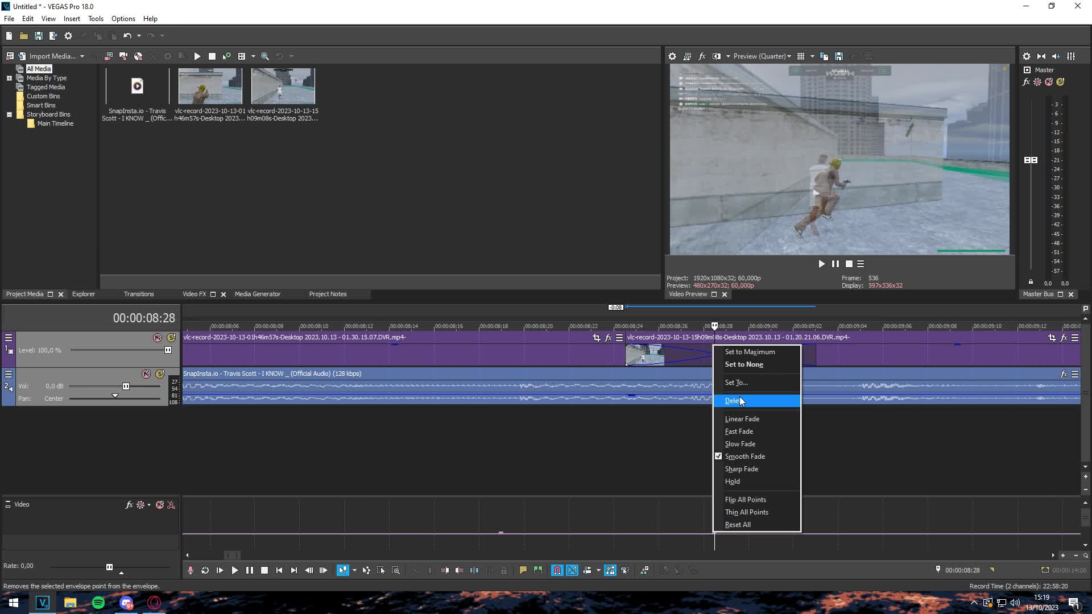Select Smooth Fade checked option

(744, 457)
